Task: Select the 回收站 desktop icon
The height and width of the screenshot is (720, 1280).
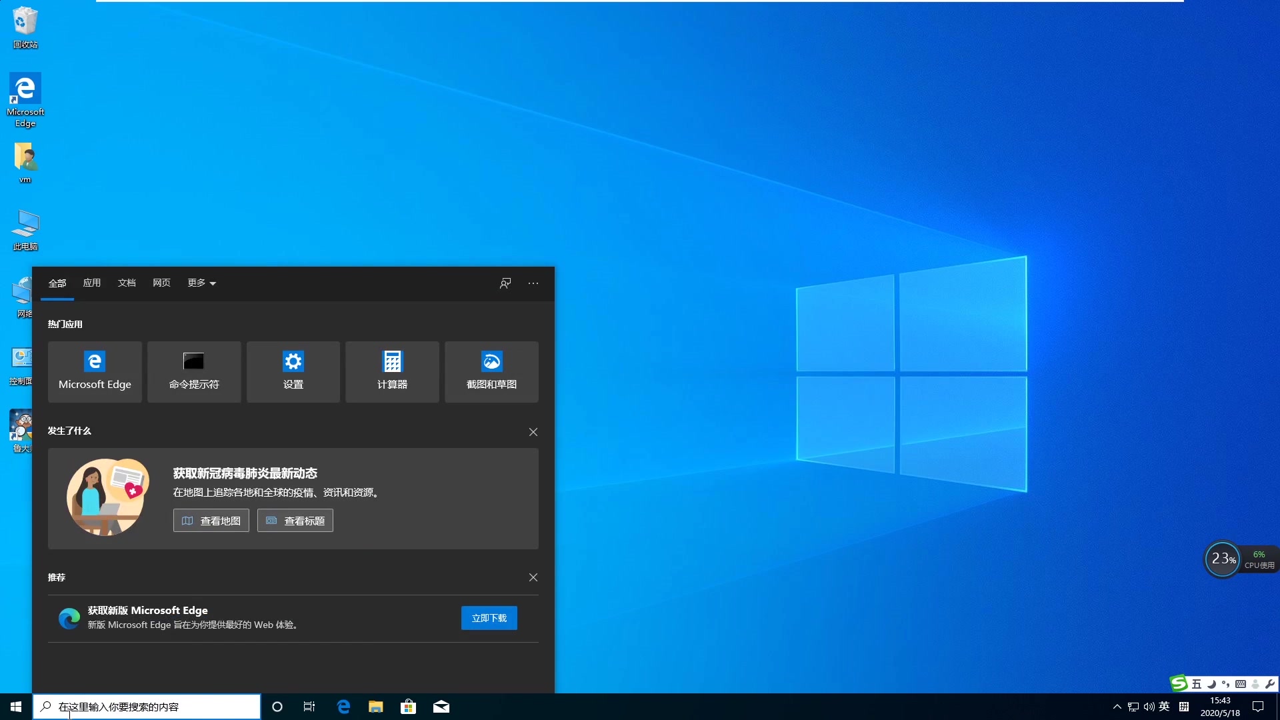Action: click(x=25, y=27)
